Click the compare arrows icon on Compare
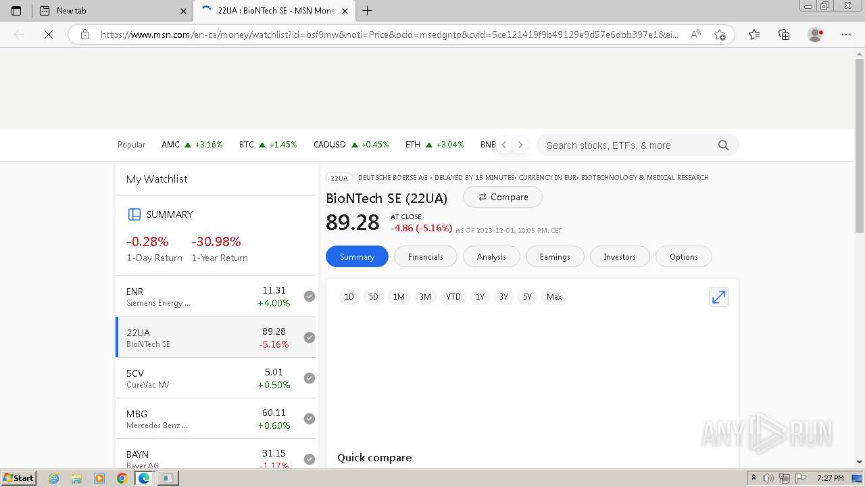865x487 pixels. [483, 197]
